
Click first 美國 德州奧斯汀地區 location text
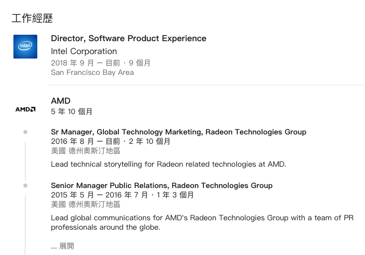click(x=86, y=151)
